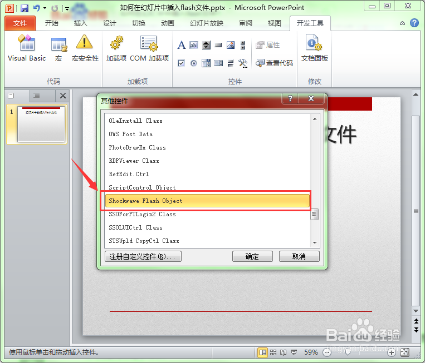This screenshot has width=425, height=363.
Task: Insert a Spin Button control
Action: point(206,45)
